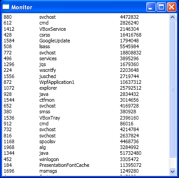
Task: Click memory value 3305472
Action: (x=129, y=159)
